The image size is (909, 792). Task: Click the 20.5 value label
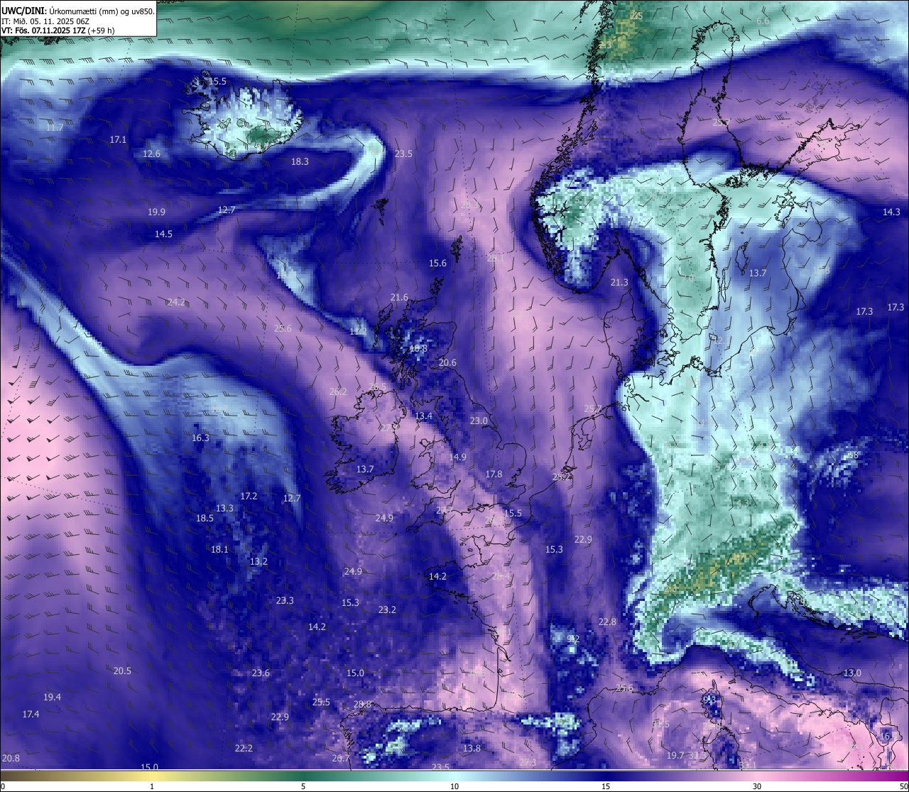tap(122, 671)
